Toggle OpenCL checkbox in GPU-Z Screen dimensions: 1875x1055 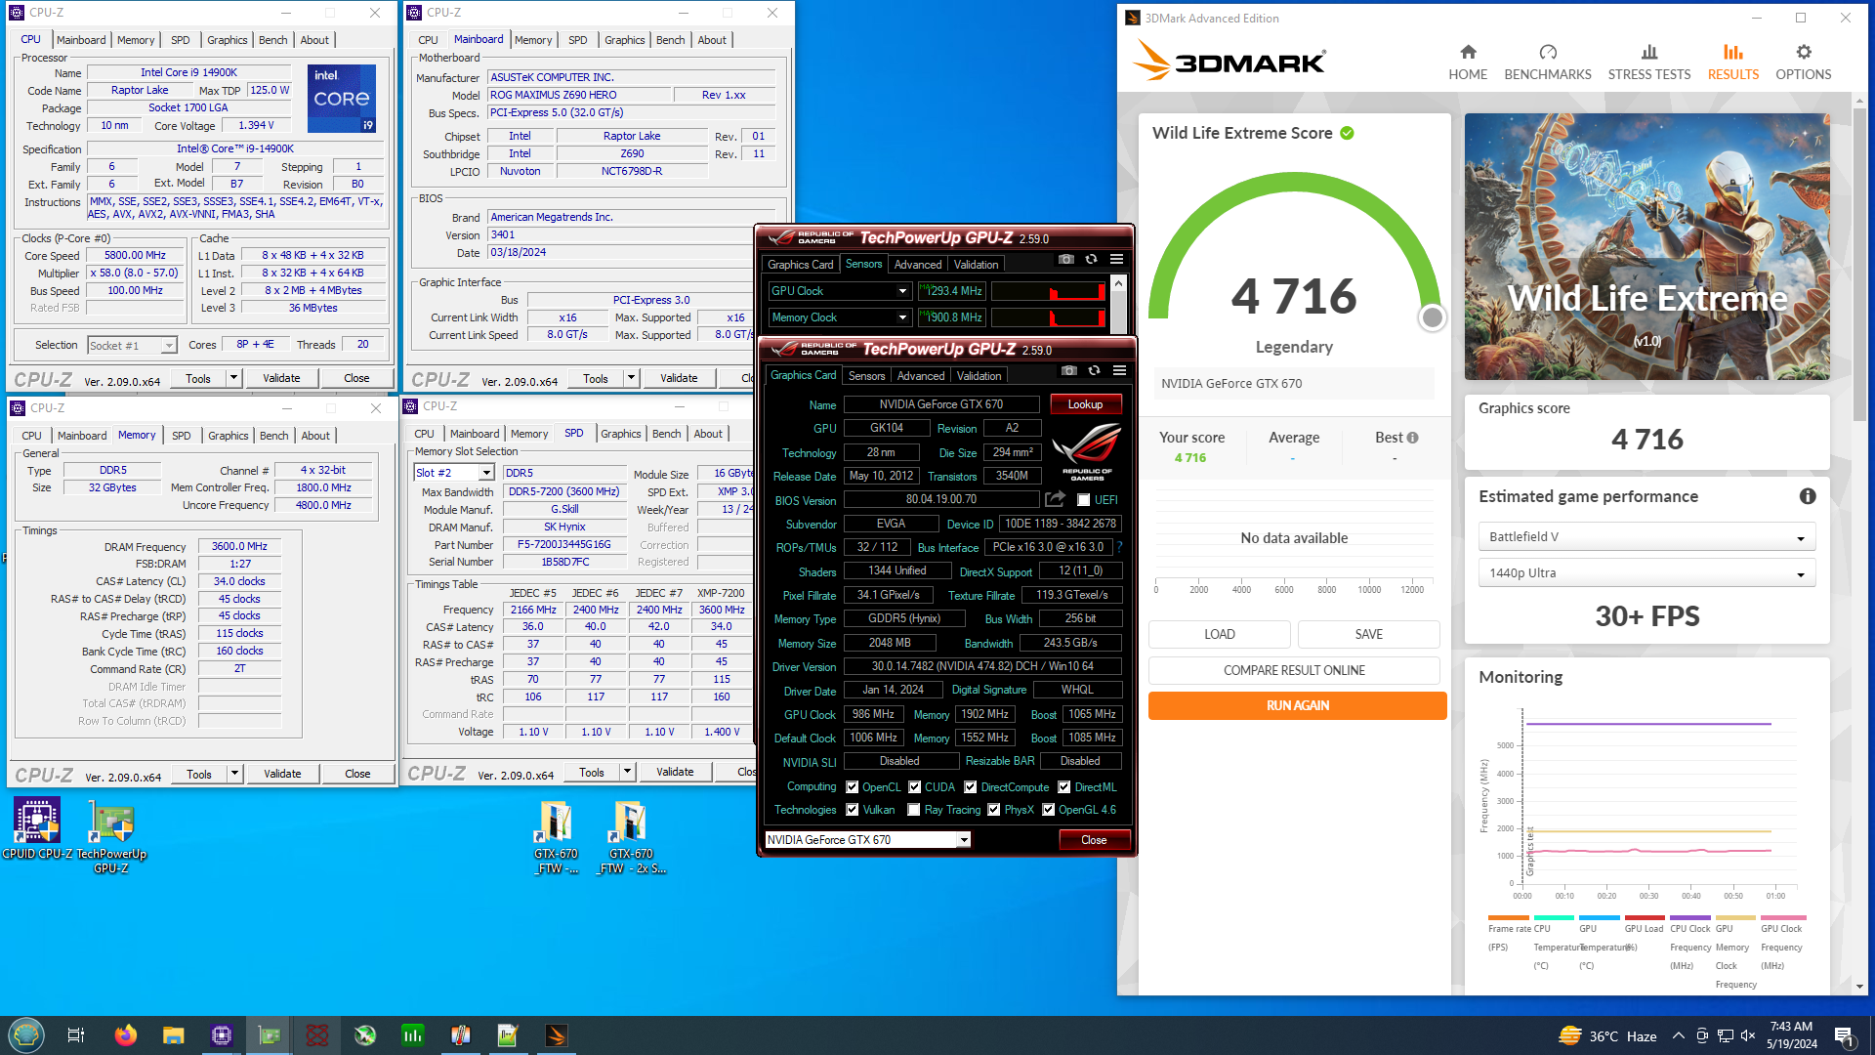click(852, 787)
